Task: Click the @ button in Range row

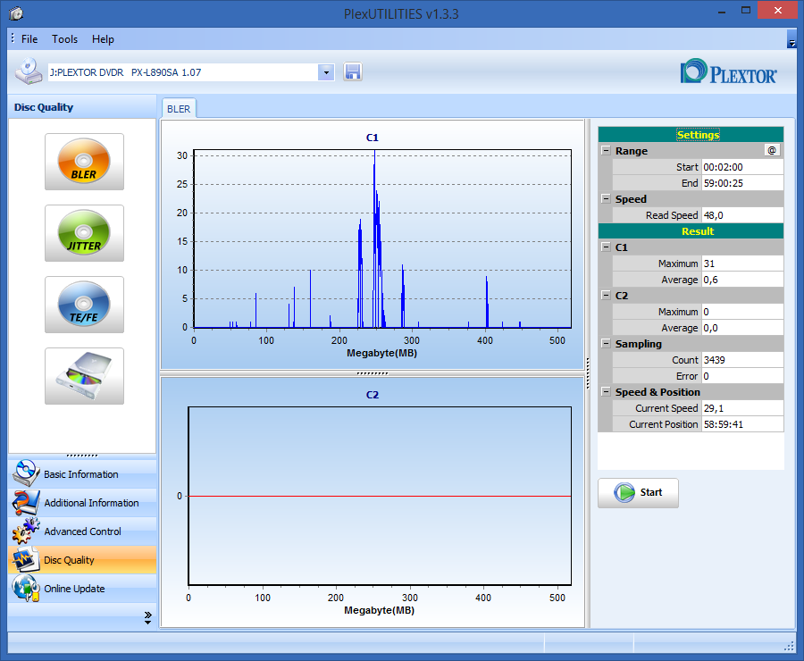Action: (772, 150)
